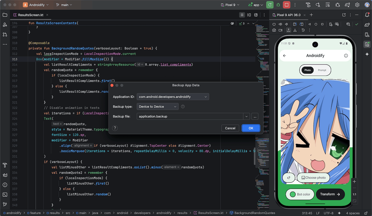
Task: Rotate emulator left icon
Action: [x=295, y=24]
